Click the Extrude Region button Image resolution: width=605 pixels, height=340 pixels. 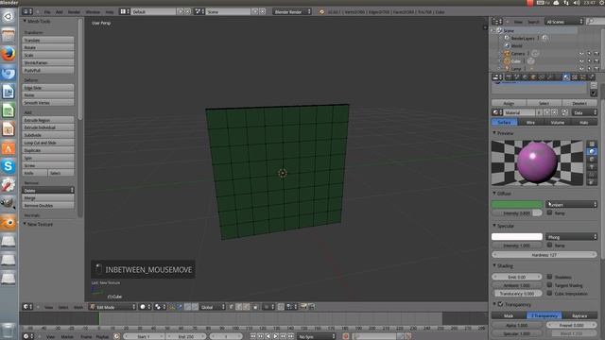48,120
